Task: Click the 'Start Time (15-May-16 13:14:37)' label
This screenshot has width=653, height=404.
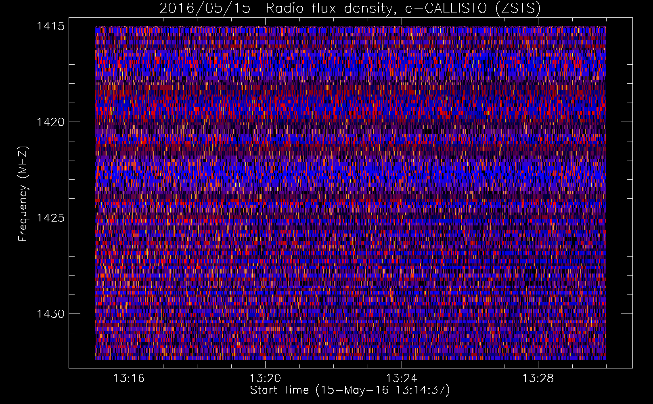Action: (x=350, y=390)
